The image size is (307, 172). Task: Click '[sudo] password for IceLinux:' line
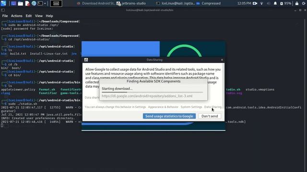coord(27,29)
